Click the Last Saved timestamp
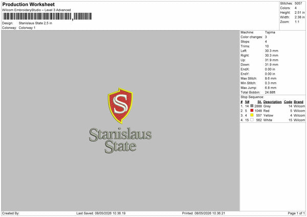This screenshot has height=217, width=307. (x=101, y=213)
